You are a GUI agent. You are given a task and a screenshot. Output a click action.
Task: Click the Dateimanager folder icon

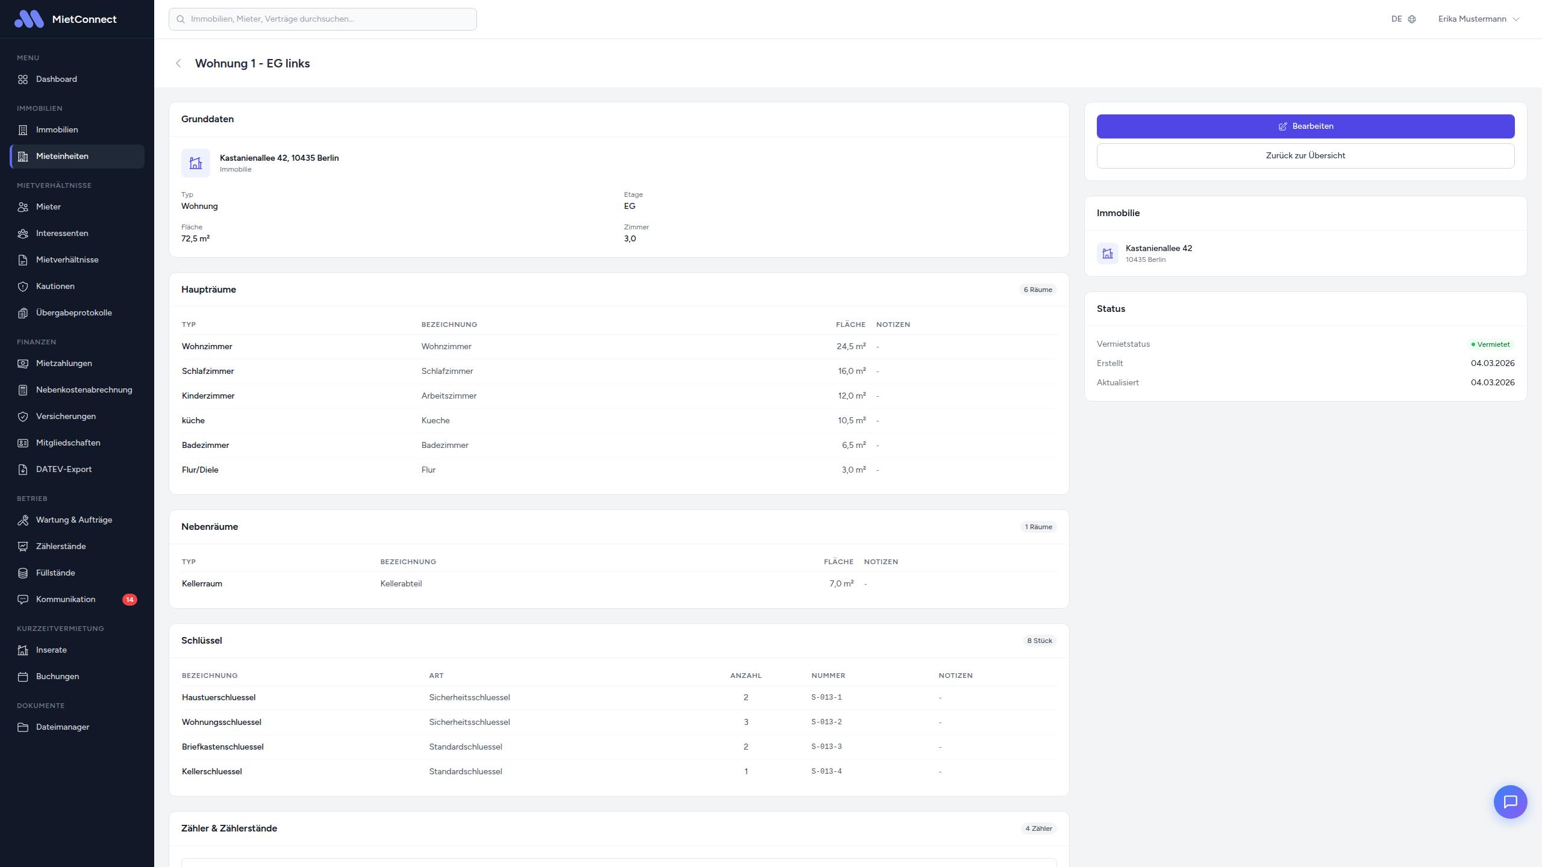[23, 727]
